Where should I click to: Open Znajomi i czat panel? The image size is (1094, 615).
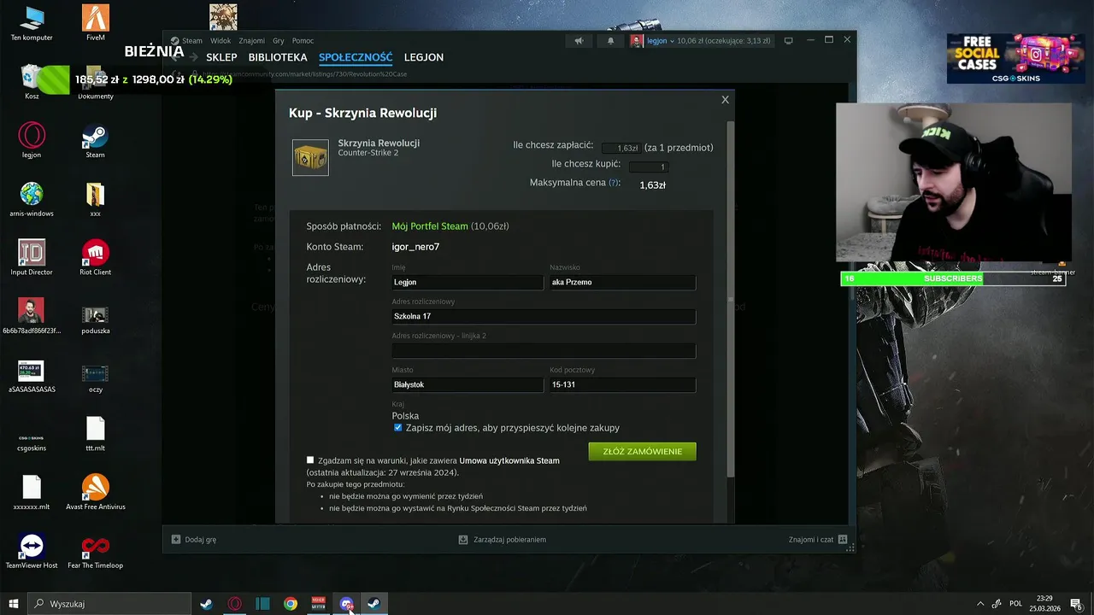(818, 540)
